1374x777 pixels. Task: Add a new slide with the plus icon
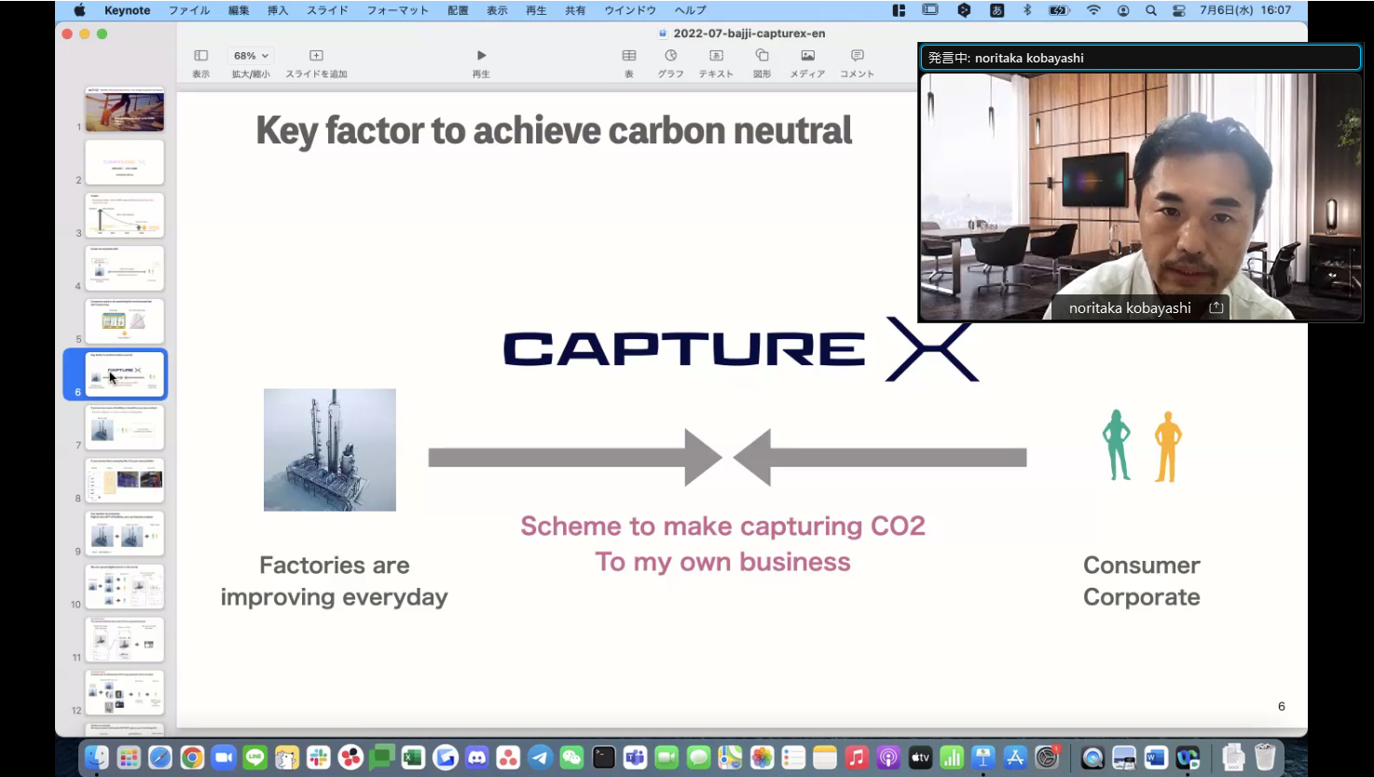(x=316, y=56)
